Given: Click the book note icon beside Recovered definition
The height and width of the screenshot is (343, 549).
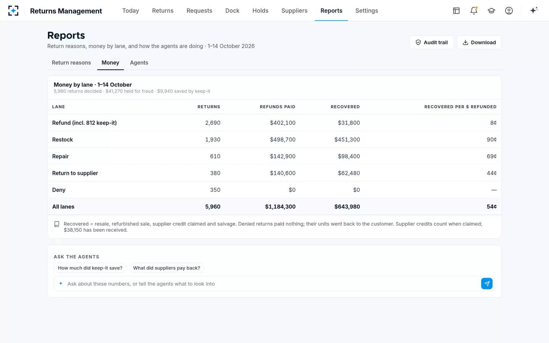Looking at the screenshot, I should point(57,224).
